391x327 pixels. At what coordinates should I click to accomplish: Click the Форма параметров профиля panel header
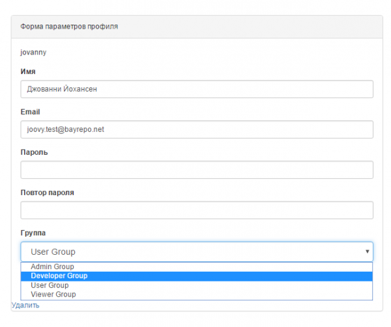tap(197, 27)
